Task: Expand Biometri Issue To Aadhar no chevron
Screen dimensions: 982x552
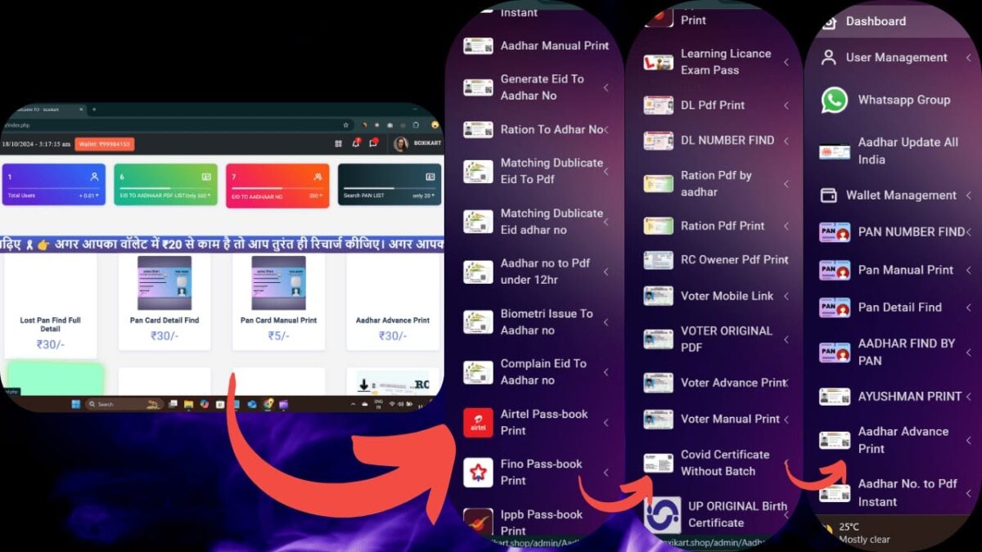Action: (606, 322)
